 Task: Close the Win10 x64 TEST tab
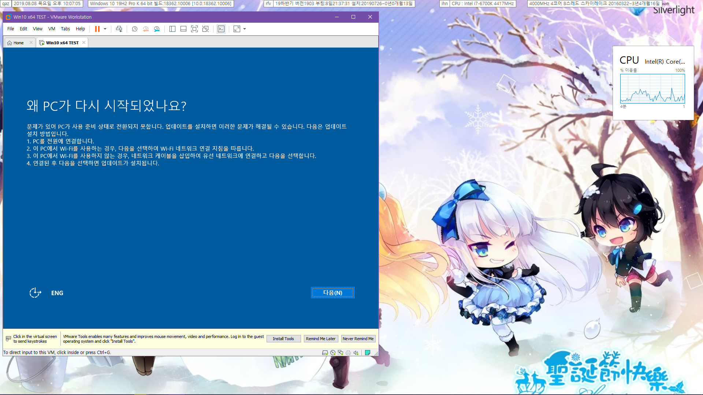coord(84,42)
